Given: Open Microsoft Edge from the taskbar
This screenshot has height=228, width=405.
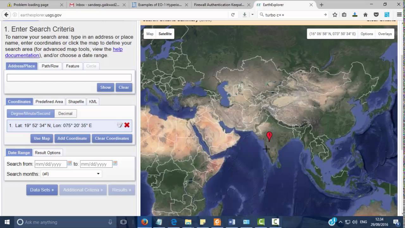Looking at the screenshot, I should point(174,222).
